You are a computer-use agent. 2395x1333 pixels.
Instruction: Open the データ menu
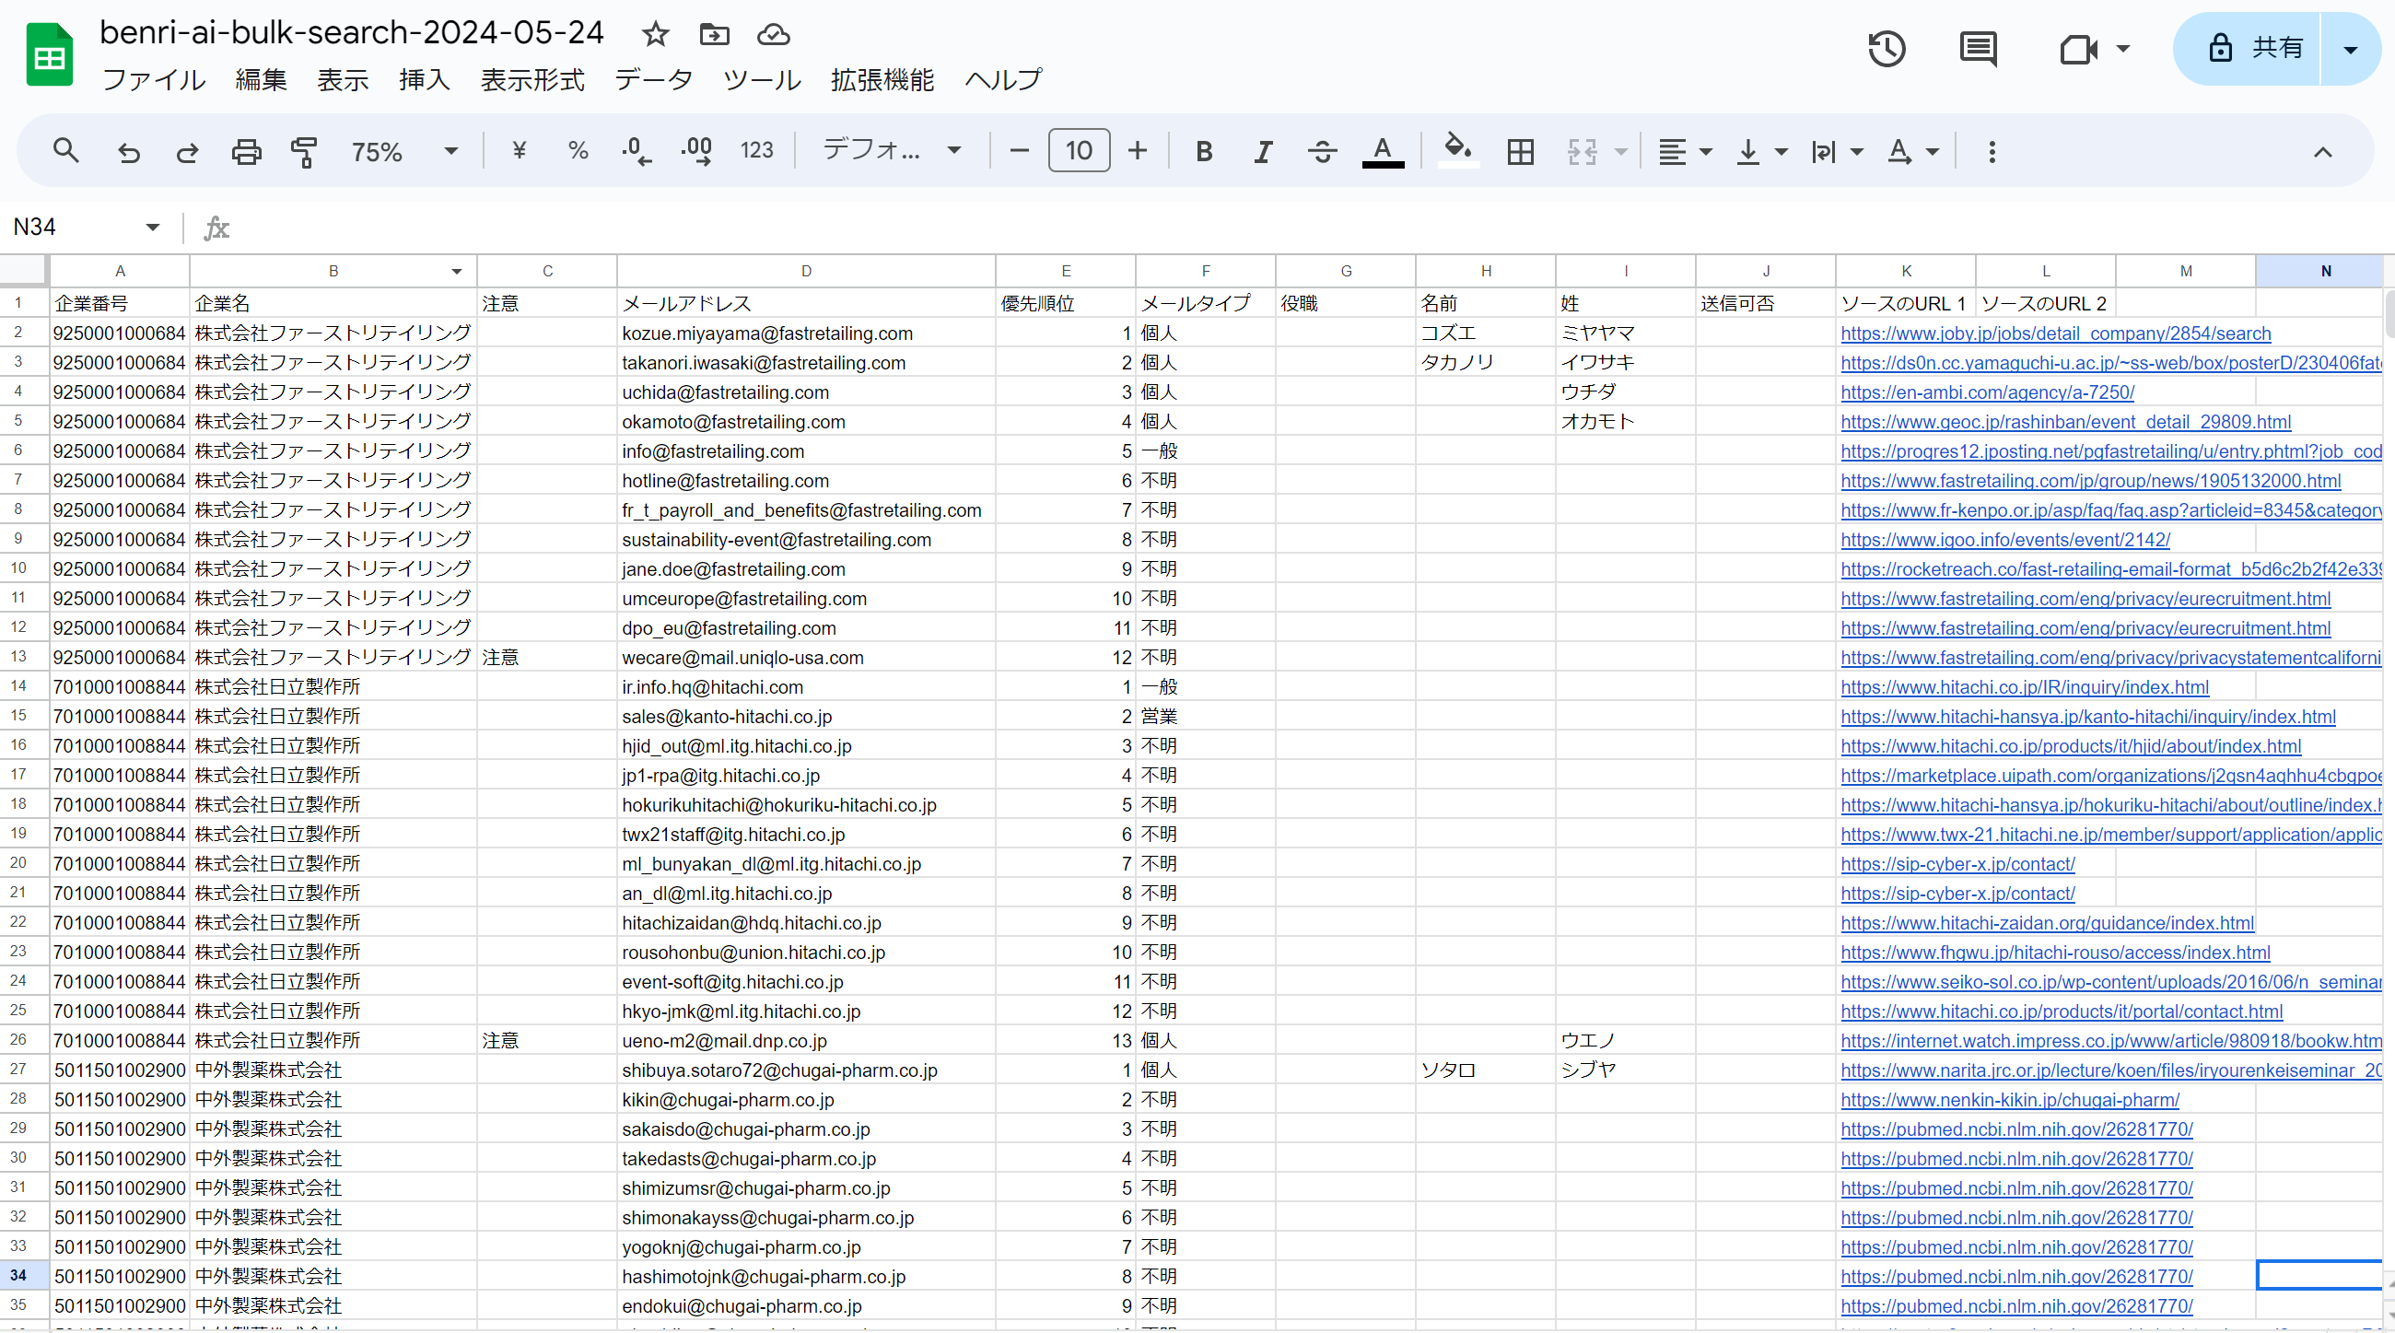(654, 80)
